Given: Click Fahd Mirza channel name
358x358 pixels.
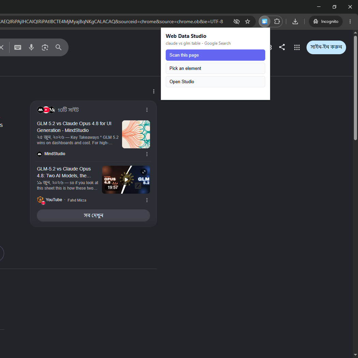Looking at the screenshot, I should pyautogui.click(x=77, y=200).
